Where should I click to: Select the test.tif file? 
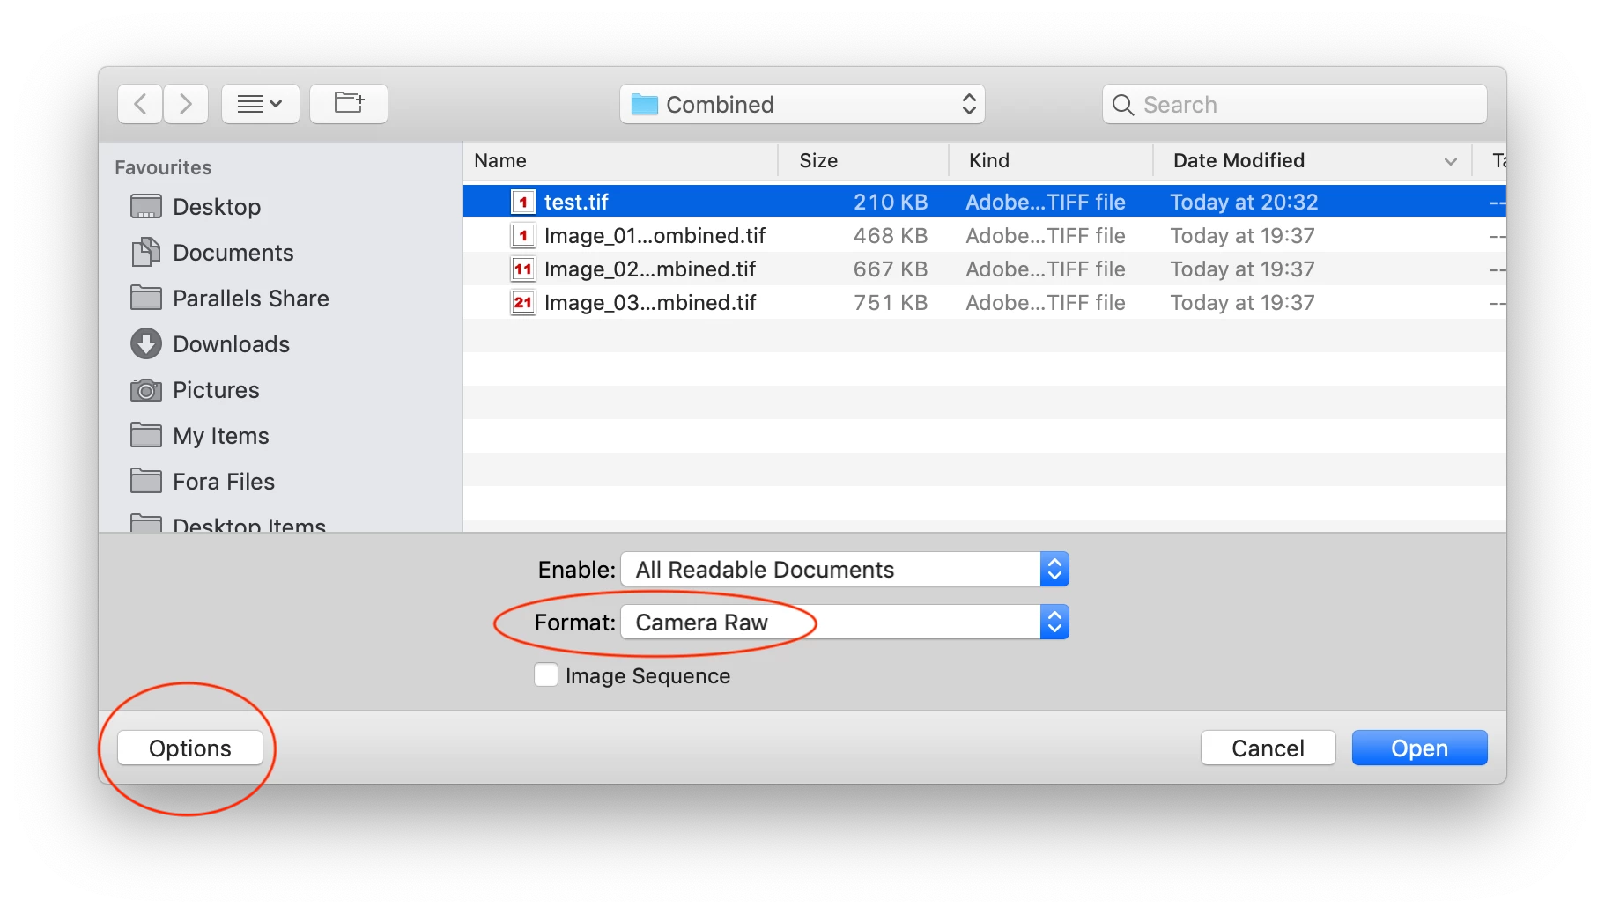(x=985, y=202)
